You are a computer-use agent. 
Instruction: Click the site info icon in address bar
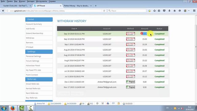point(7,11)
